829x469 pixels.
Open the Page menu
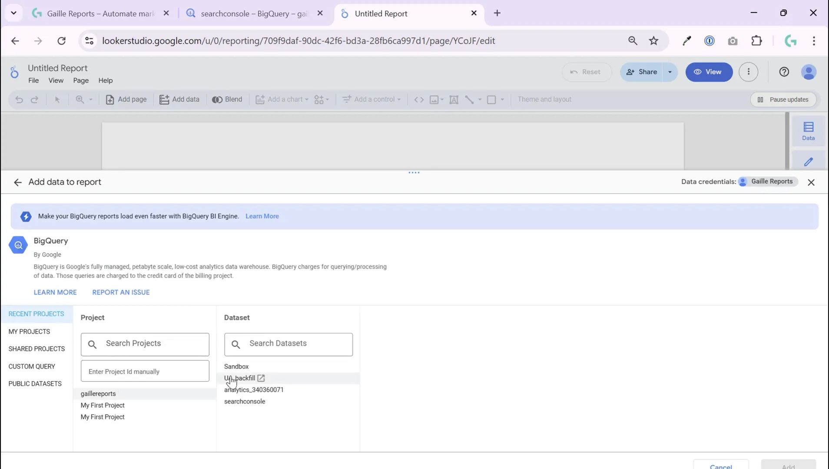tap(81, 81)
